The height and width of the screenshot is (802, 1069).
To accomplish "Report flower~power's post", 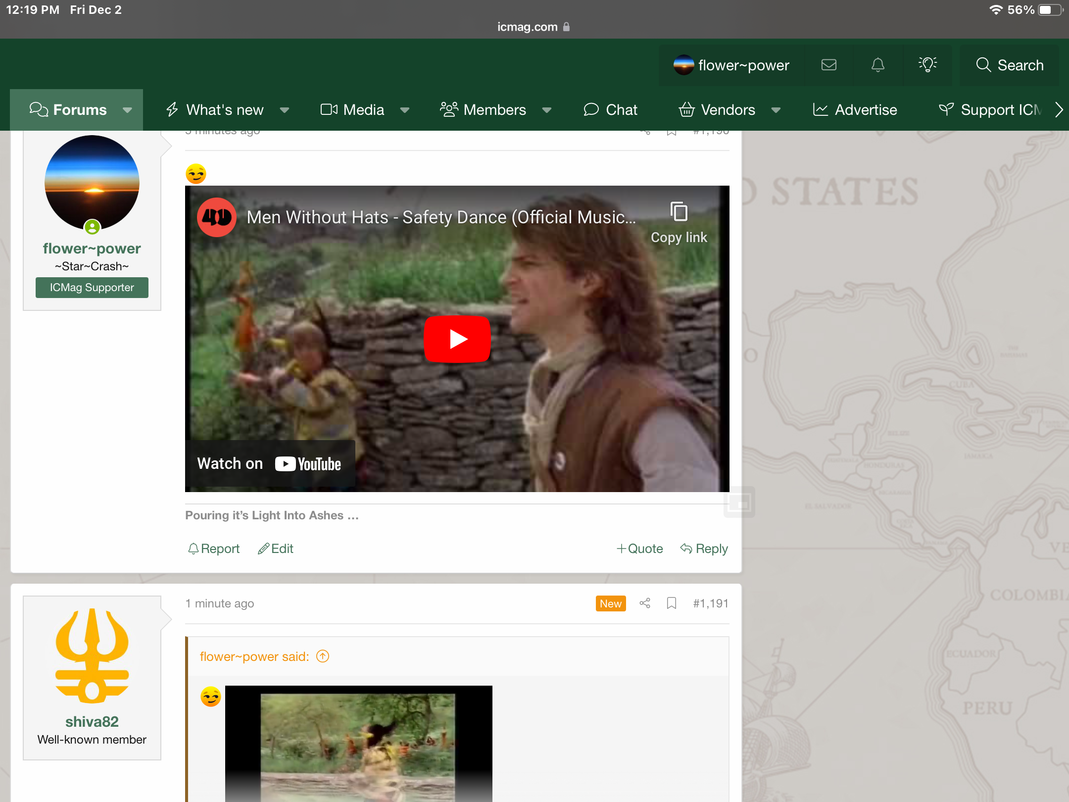I will [x=214, y=549].
